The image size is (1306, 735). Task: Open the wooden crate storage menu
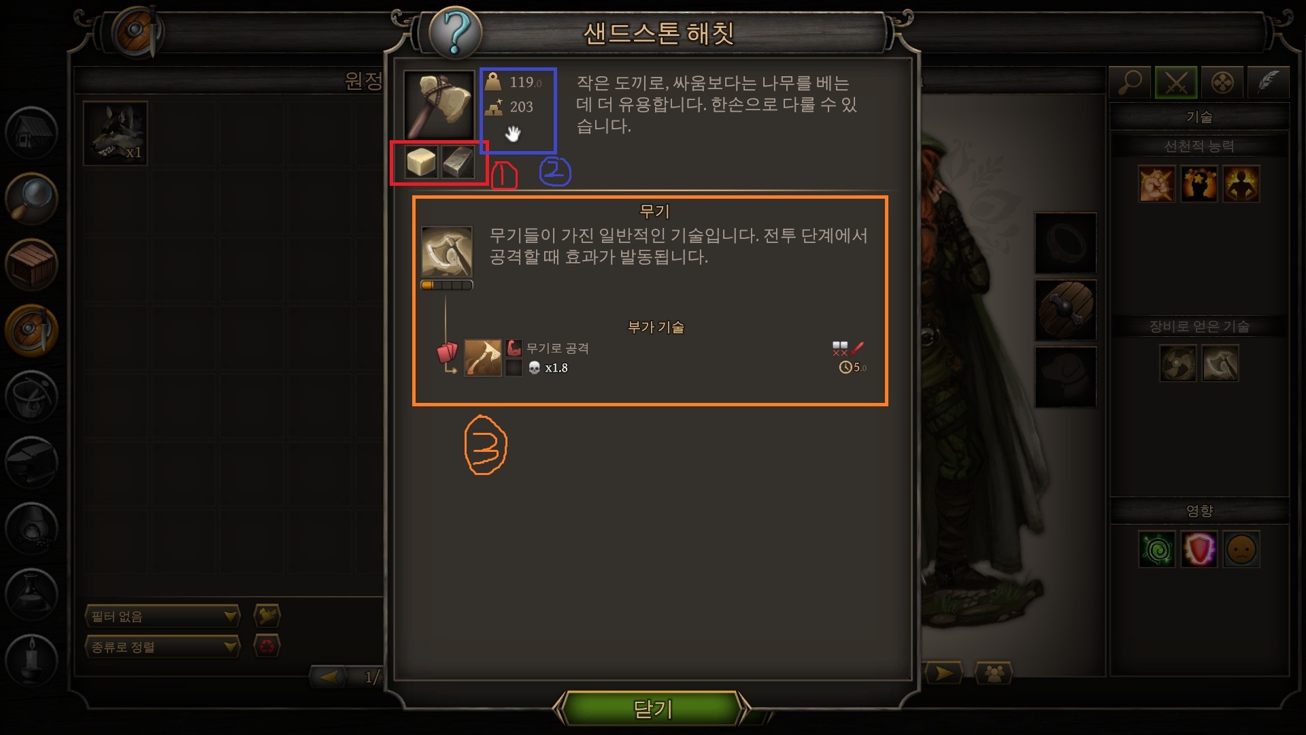[x=31, y=264]
